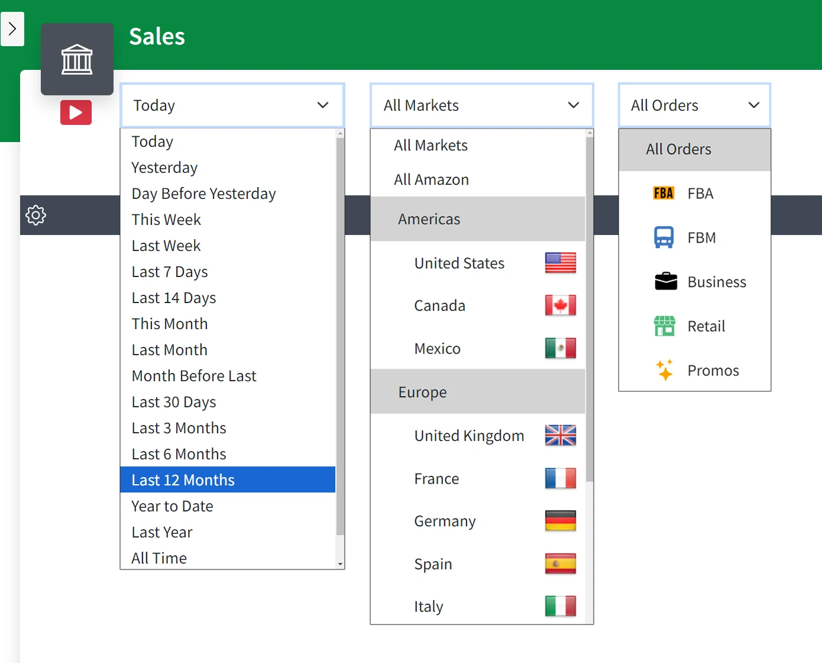Click the date list scrollbar
Image resolution: width=822 pixels, height=663 pixels.
[x=340, y=336]
